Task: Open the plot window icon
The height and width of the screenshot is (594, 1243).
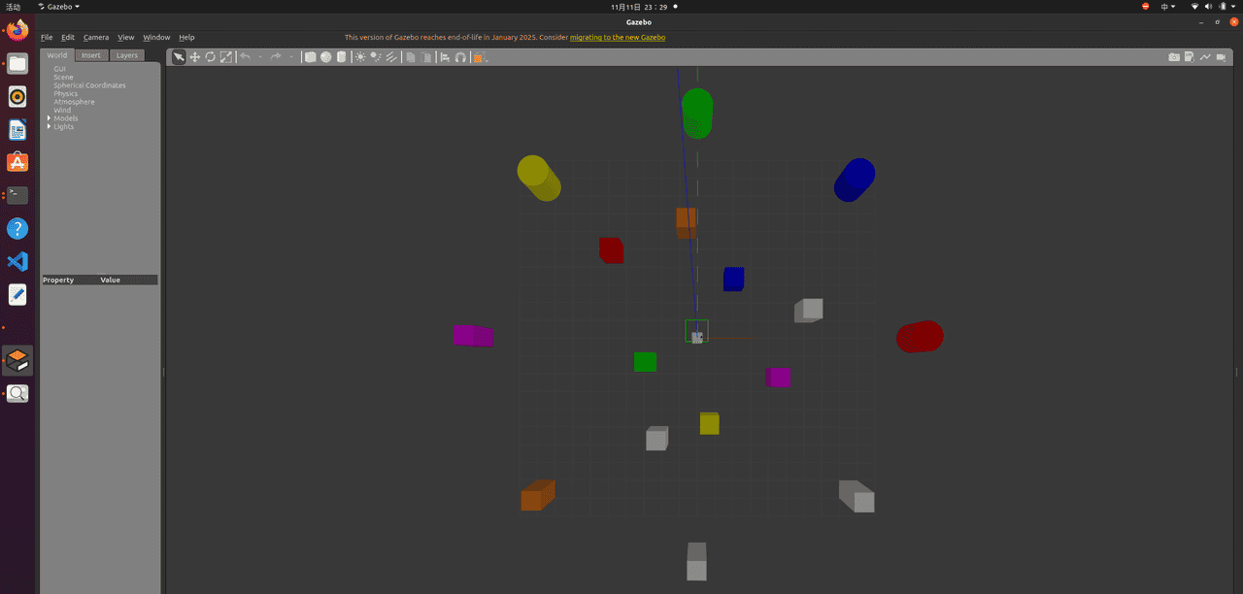Action: point(1205,57)
